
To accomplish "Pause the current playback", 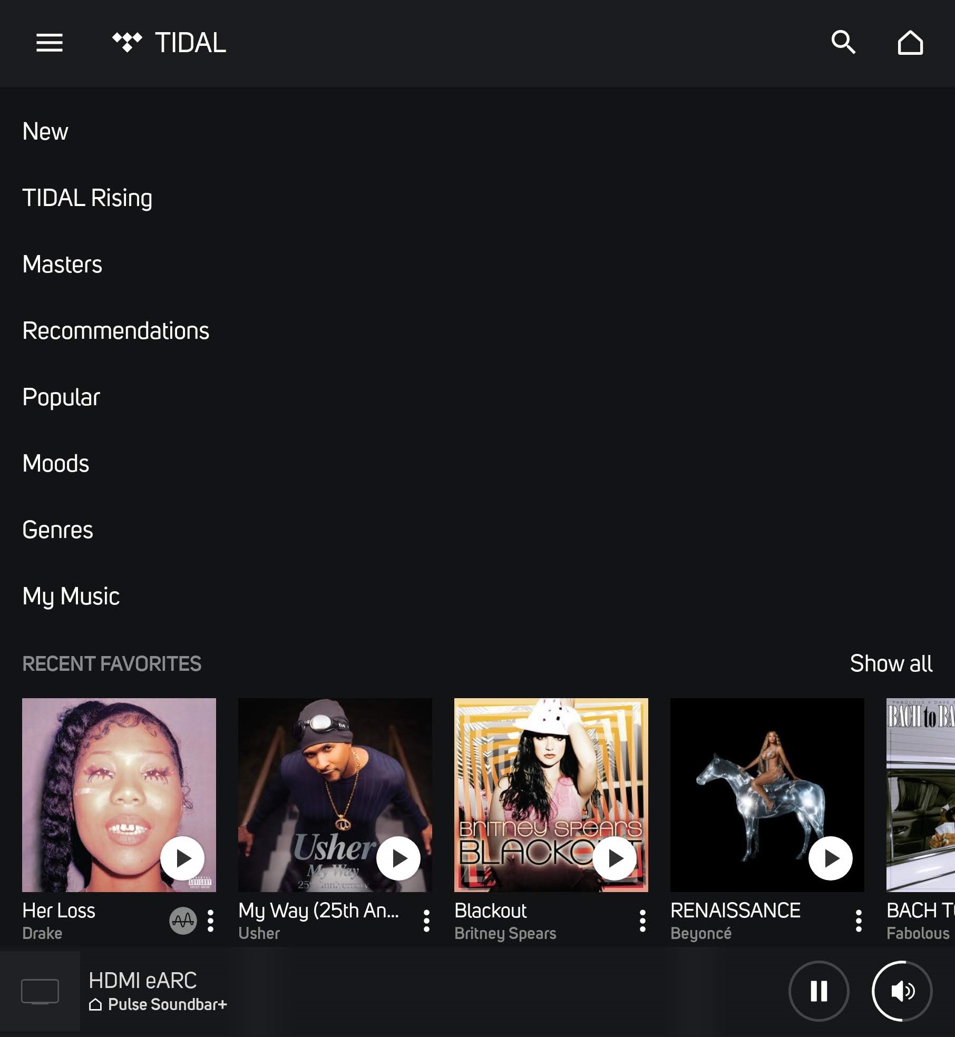I will [818, 991].
